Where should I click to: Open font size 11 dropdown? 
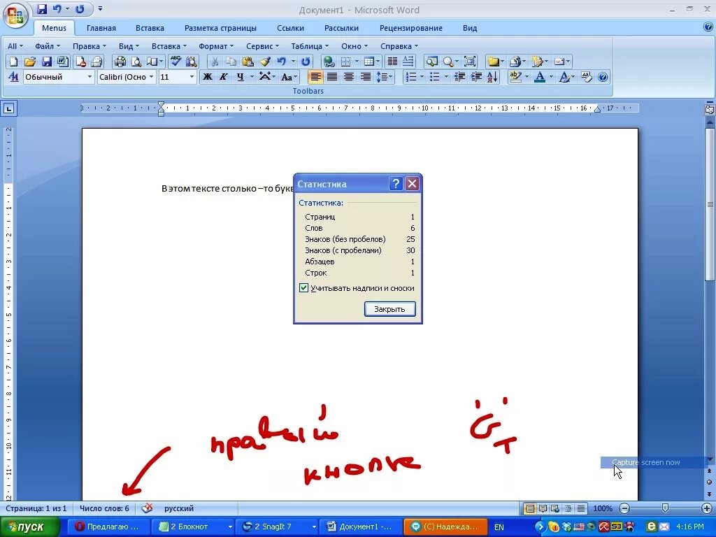(192, 77)
